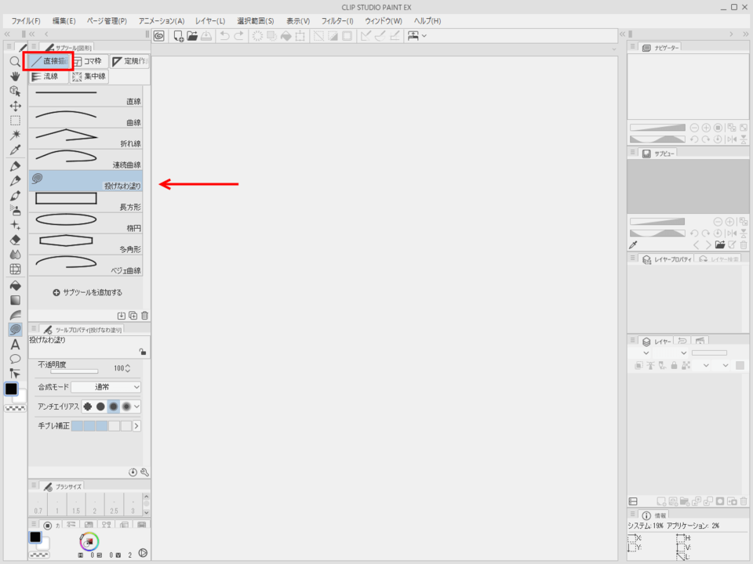Screen dimensions: 753x564
Task: Open the toolbar display dropdown arrow
Action: pyautogui.click(x=424, y=36)
